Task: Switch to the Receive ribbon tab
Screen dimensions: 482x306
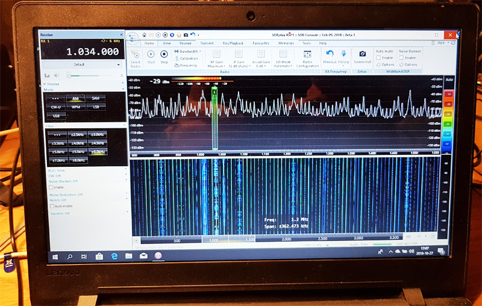Action: tap(186, 43)
